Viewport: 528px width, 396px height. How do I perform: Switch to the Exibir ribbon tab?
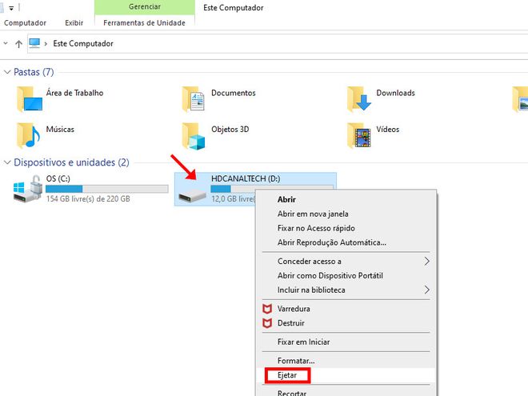74,23
